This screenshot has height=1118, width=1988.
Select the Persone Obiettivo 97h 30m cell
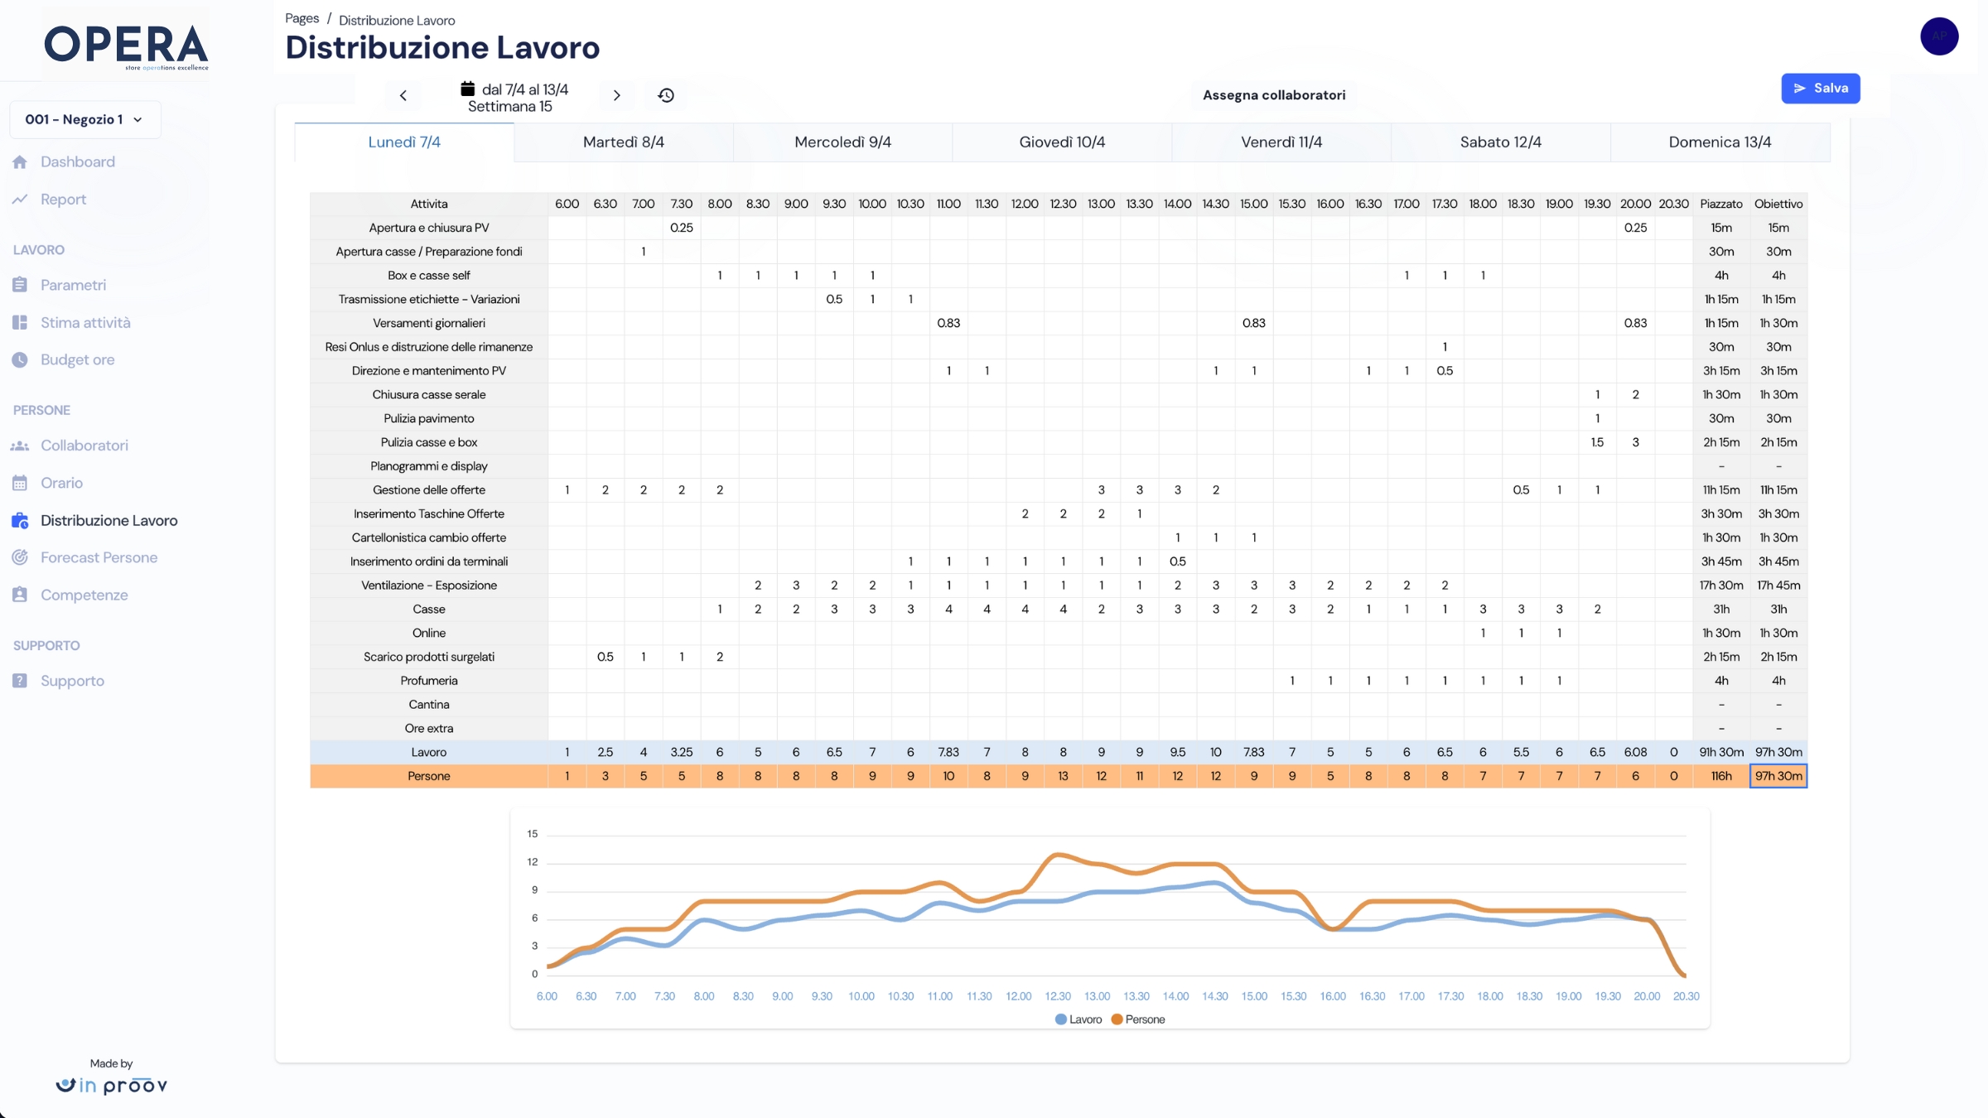pos(1778,777)
